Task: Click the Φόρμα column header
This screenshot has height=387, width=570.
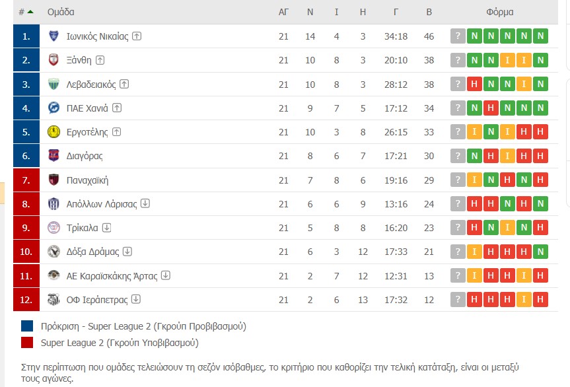Action: (x=499, y=12)
